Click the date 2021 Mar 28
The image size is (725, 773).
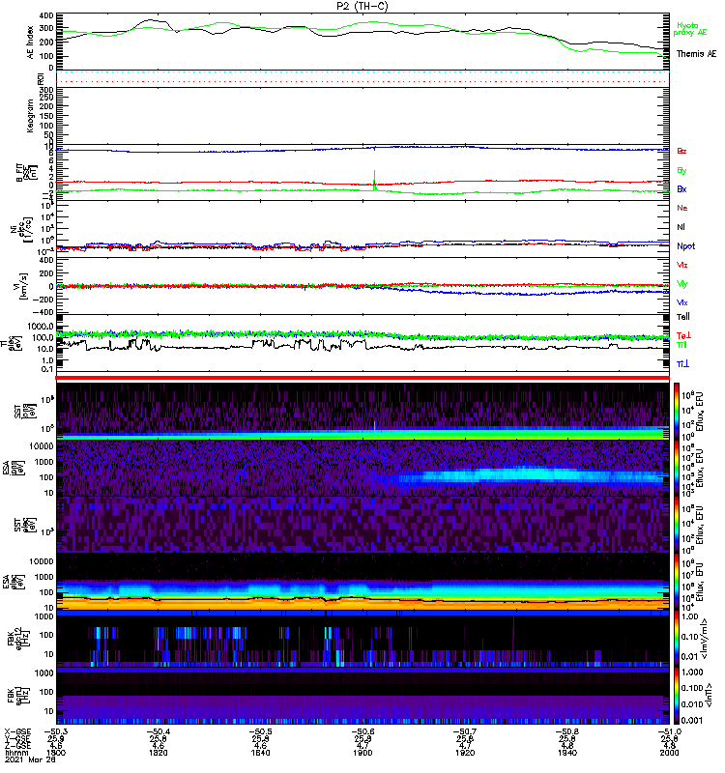point(30,759)
